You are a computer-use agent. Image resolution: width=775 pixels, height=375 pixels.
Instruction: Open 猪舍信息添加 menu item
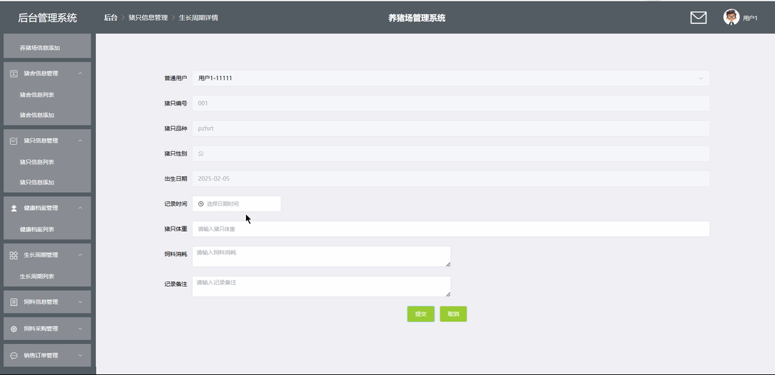point(37,115)
